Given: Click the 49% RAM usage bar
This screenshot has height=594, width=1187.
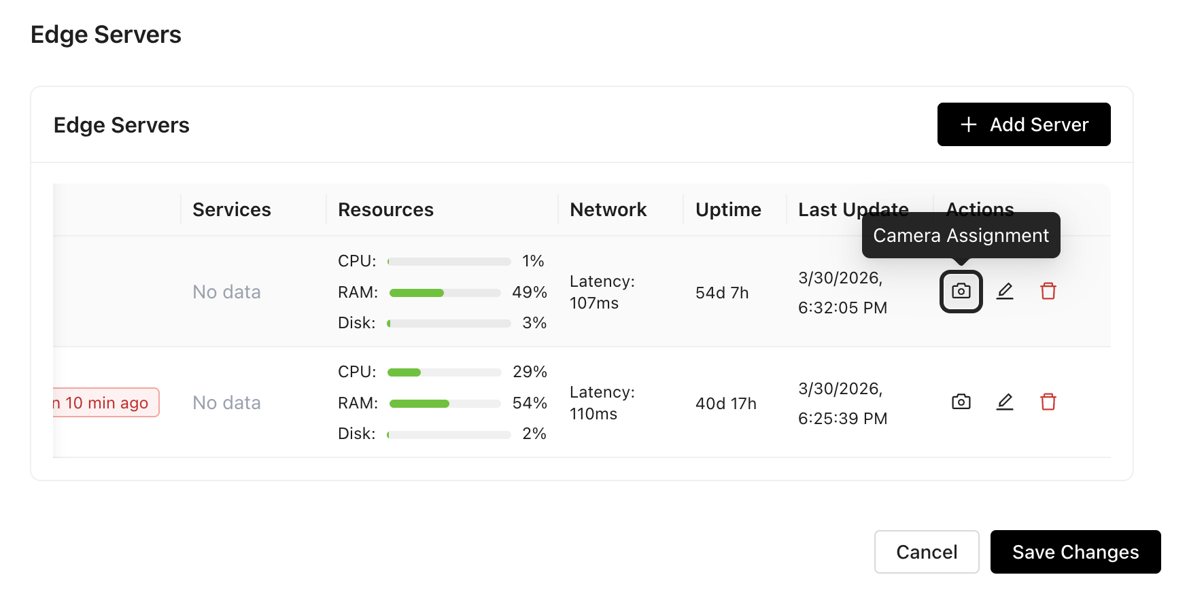Looking at the screenshot, I should click(x=445, y=293).
